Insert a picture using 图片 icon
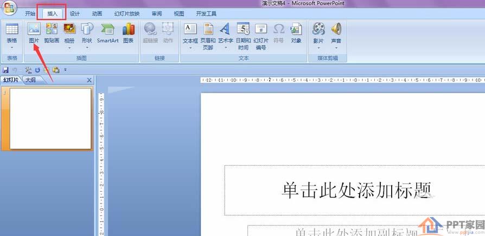Image resolution: width=485 pixels, height=236 pixels. point(34,29)
